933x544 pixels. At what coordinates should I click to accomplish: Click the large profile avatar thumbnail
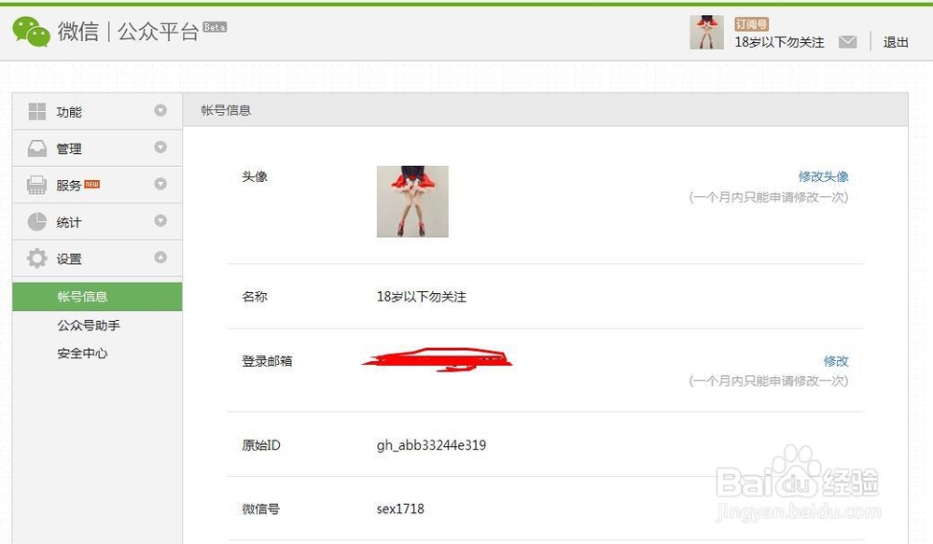tap(412, 202)
